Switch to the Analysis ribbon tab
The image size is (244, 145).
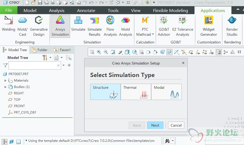tap(57, 10)
